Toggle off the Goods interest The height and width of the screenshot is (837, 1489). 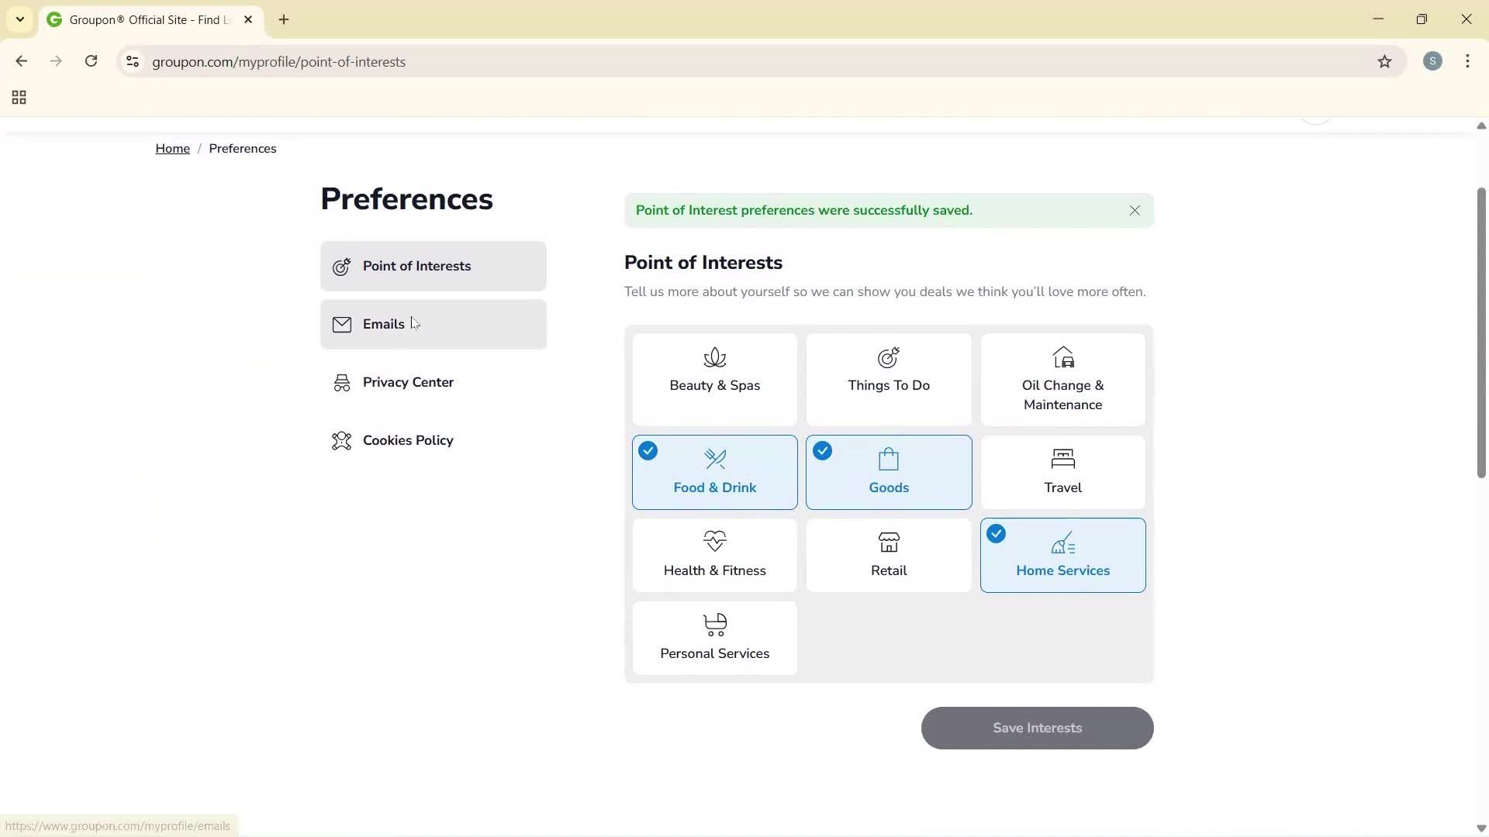[888, 472]
